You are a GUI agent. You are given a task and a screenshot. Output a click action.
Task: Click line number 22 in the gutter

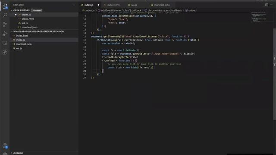click(x=85, y=61)
